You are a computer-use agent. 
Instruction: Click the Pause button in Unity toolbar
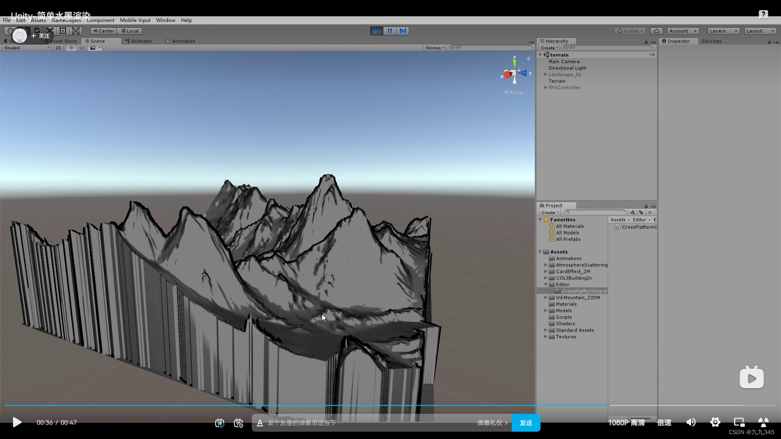(390, 31)
